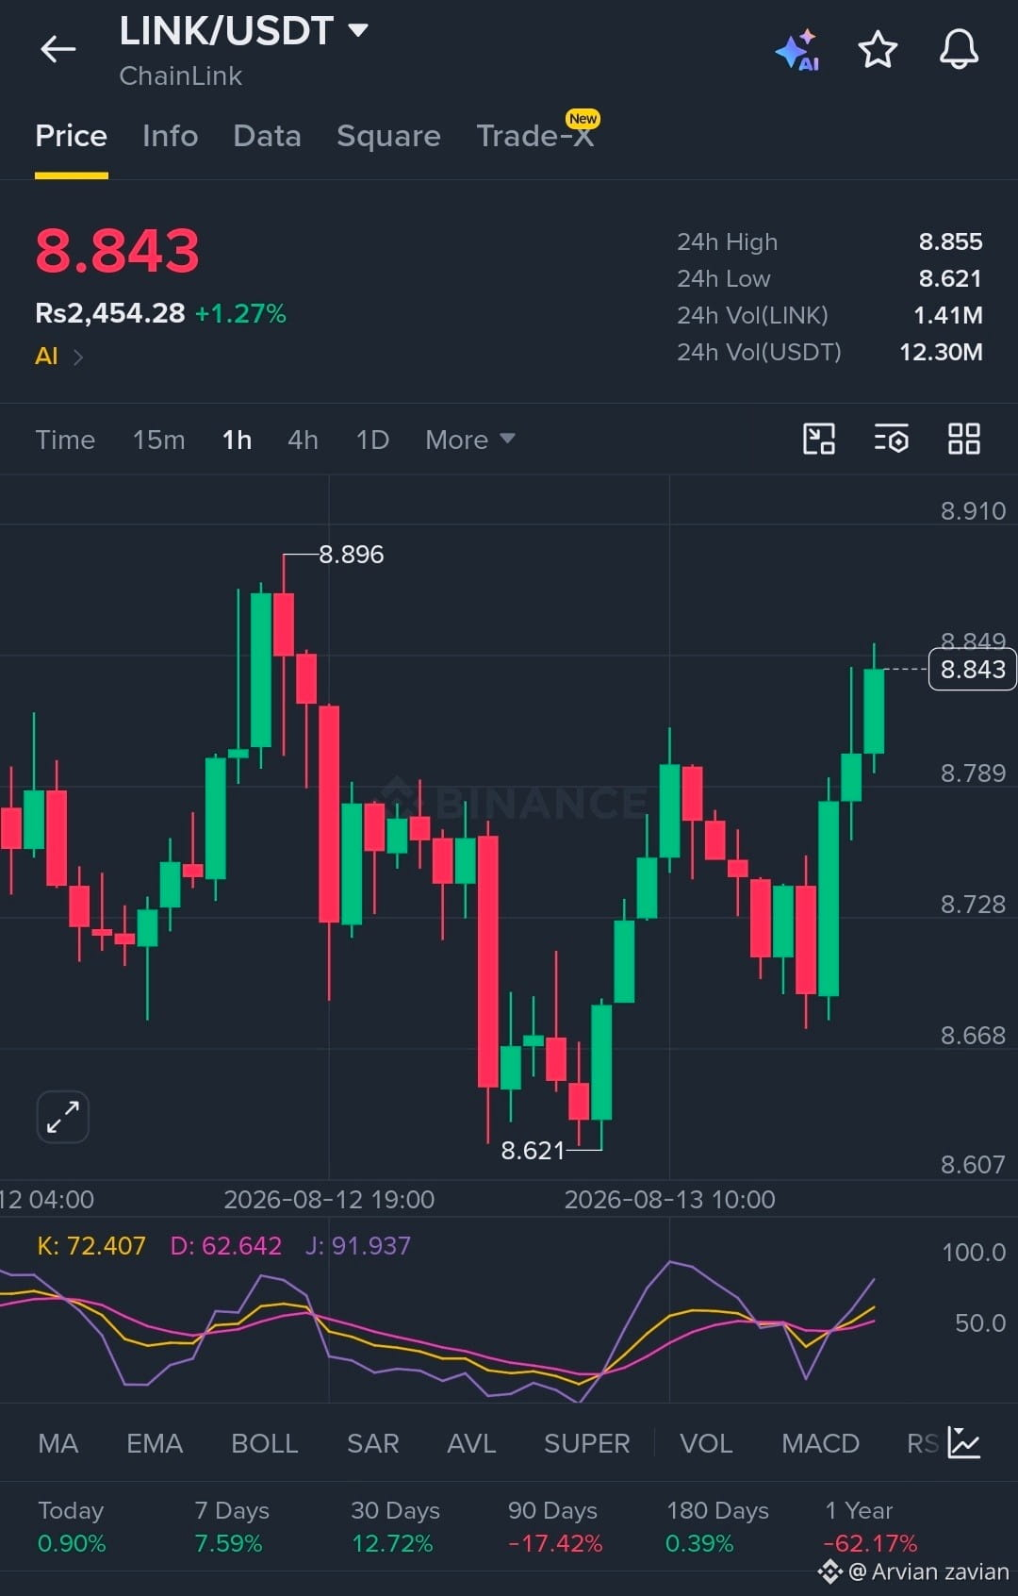Tap the J: 91.937 KDJ value
1018x1596 pixels.
point(357,1246)
